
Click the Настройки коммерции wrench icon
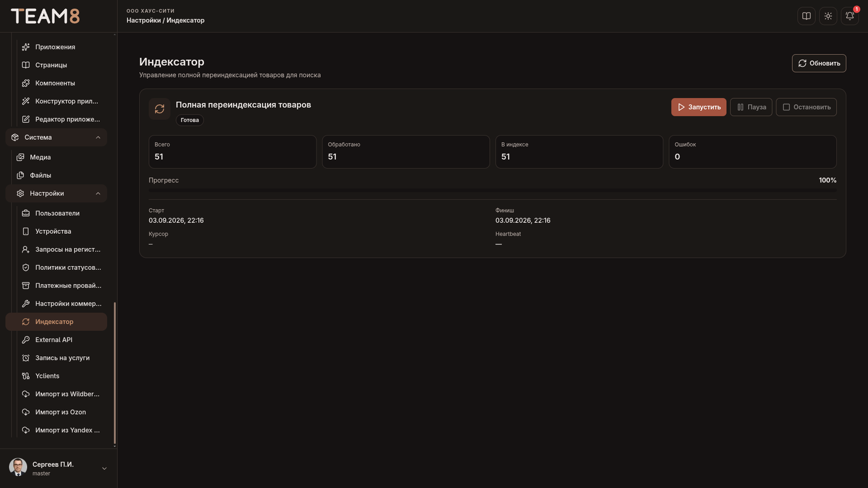26,304
